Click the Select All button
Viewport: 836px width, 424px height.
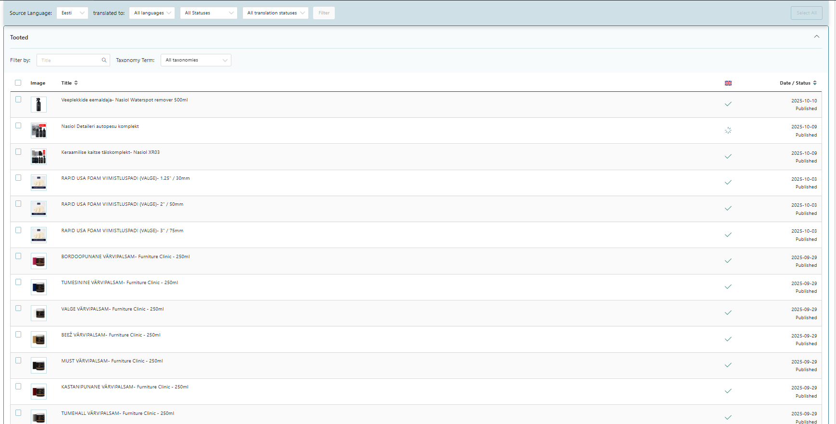[807, 13]
